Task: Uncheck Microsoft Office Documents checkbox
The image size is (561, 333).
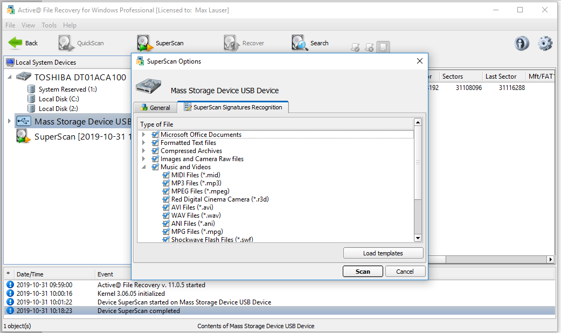Action: (155, 135)
